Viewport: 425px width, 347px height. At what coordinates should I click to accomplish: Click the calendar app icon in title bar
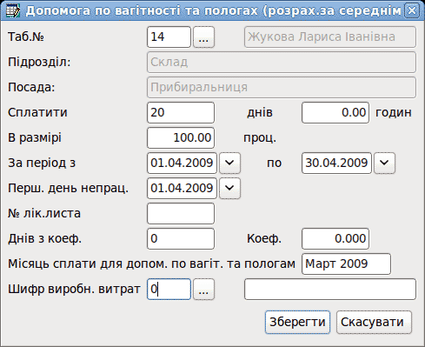13,11
